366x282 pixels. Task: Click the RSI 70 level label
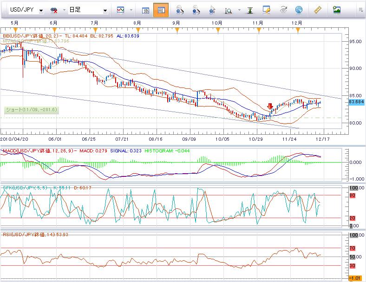coord(352,248)
